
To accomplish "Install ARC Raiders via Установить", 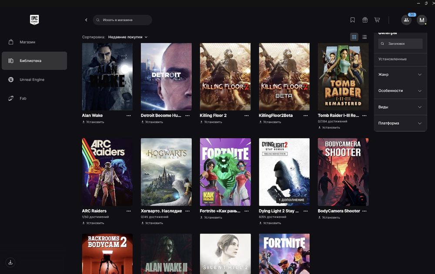I will point(93,223).
